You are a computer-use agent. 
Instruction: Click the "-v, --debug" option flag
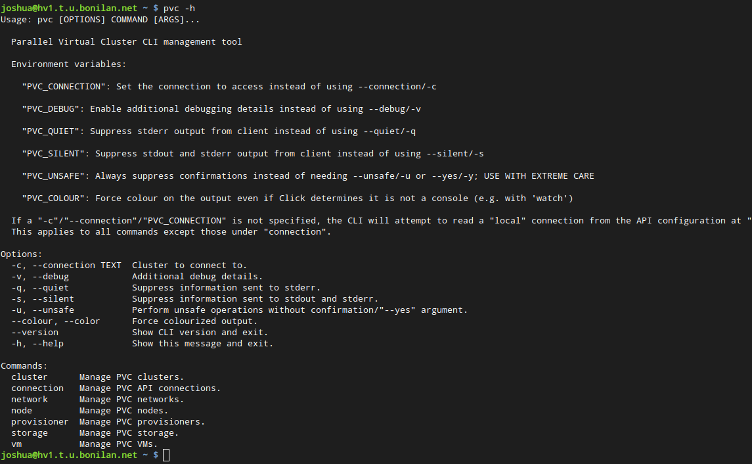click(x=40, y=277)
